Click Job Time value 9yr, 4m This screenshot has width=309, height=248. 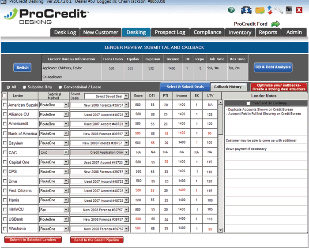tap(213, 68)
